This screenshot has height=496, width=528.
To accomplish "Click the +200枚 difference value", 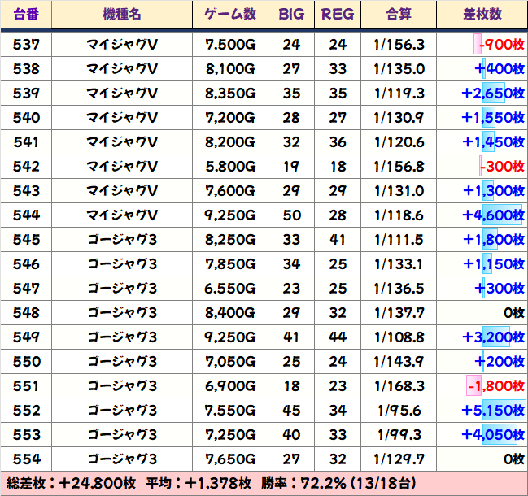I will tap(500, 361).
